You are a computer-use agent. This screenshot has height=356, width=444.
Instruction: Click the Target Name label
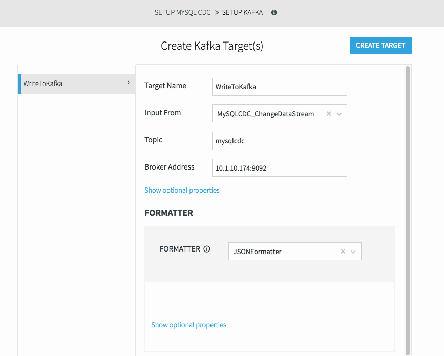[x=165, y=86]
